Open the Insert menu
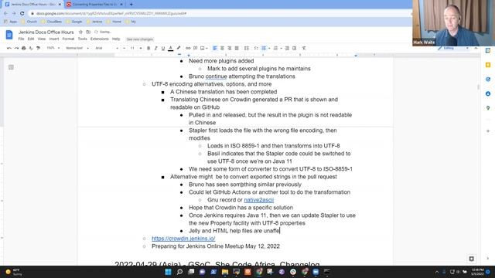 54,39
